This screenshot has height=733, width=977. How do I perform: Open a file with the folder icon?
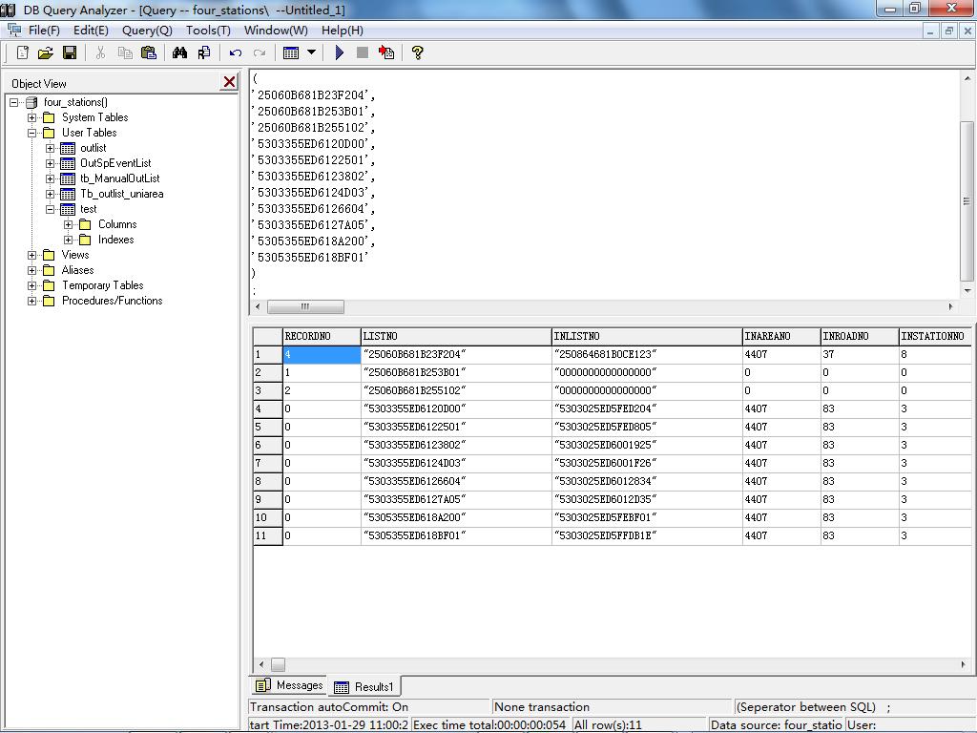[45, 53]
